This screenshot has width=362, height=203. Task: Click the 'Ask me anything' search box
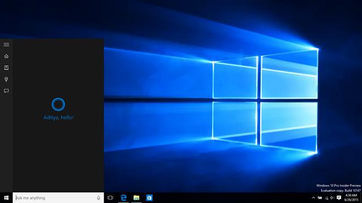click(58, 198)
